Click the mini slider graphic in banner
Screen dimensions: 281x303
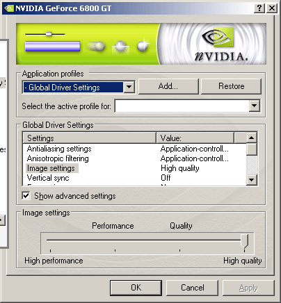45,34
